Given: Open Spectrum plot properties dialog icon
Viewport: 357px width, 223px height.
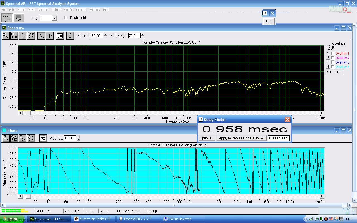Looking at the screenshot, I should [x=60, y=36].
